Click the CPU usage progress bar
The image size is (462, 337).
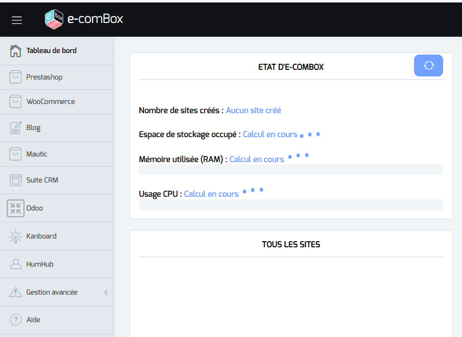click(x=290, y=204)
